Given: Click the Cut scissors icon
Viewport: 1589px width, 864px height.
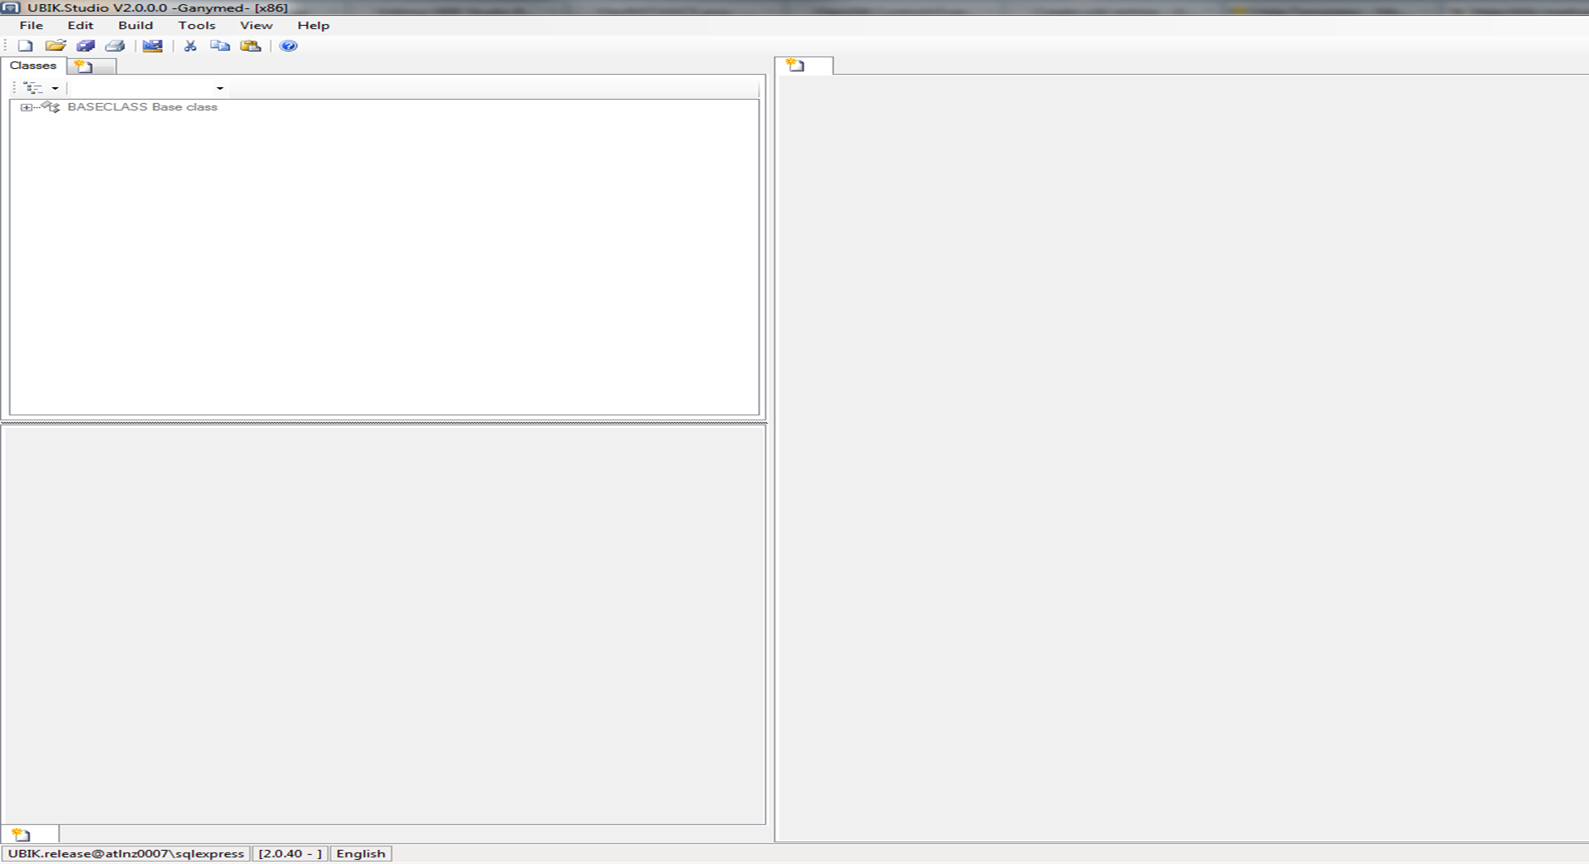Looking at the screenshot, I should 190,46.
